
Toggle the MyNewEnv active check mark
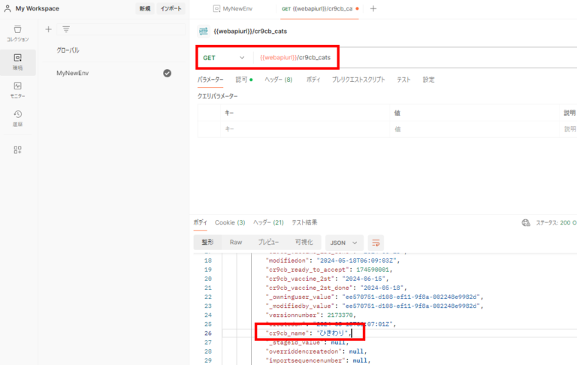(x=168, y=73)
